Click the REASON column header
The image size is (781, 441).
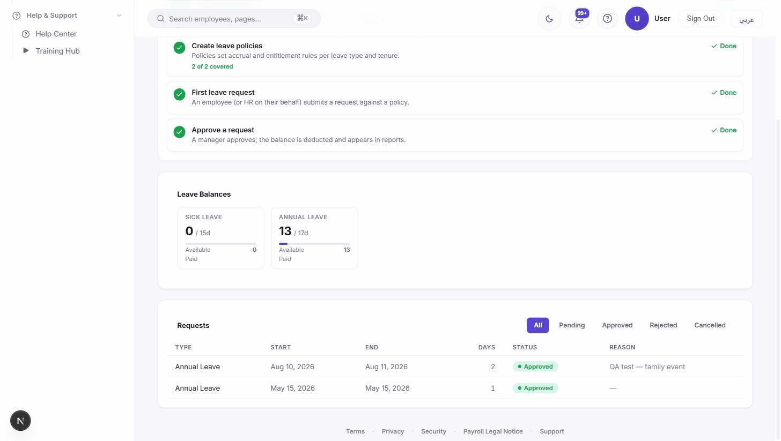point(622,347)
